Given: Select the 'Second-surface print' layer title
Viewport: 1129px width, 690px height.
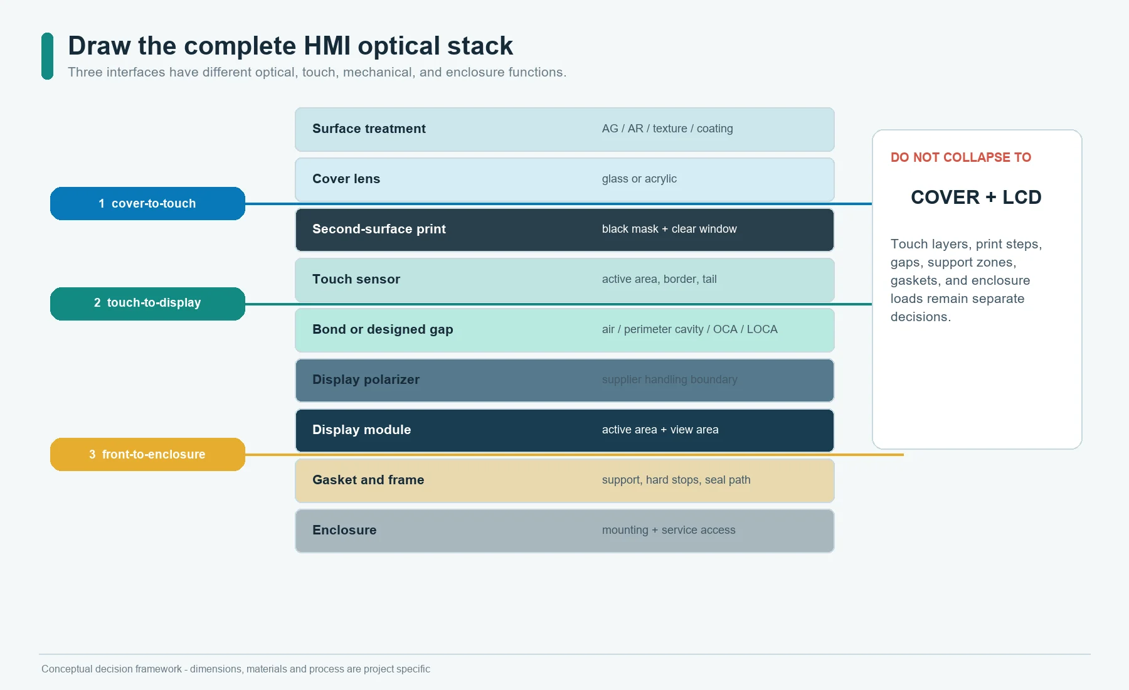Looking at the screenshot, I should [x=379, y=229].
